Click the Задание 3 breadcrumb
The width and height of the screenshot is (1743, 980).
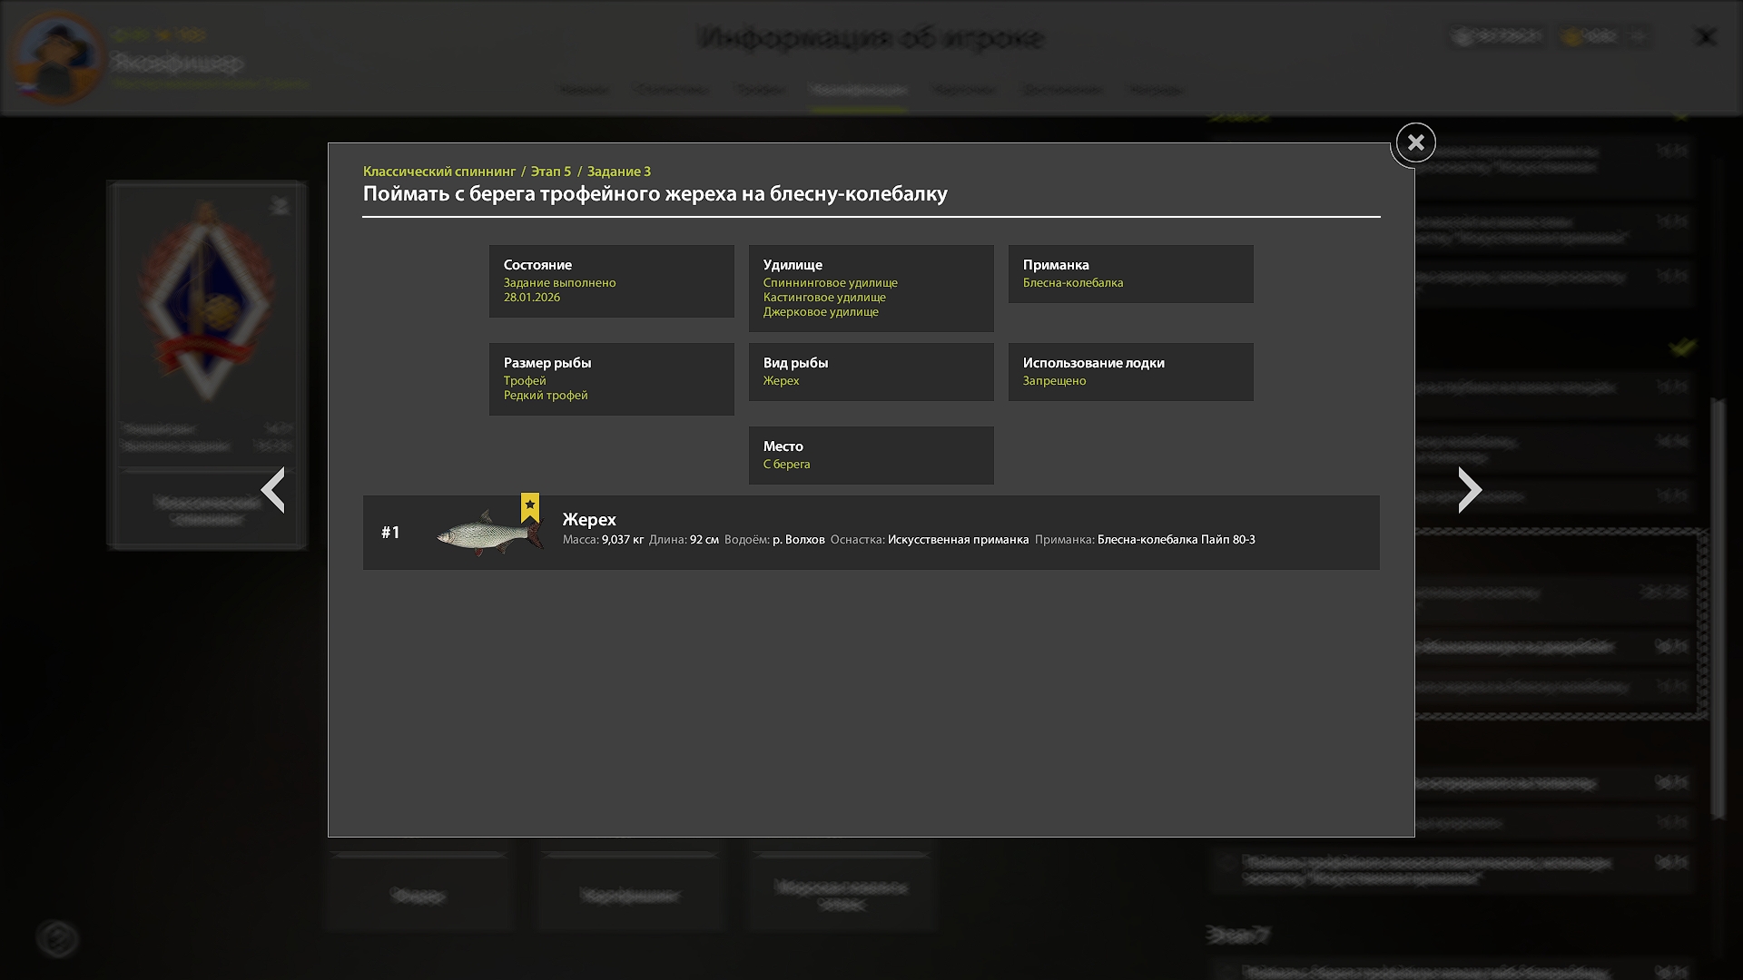pyautogui.click(x=618, y=171)
